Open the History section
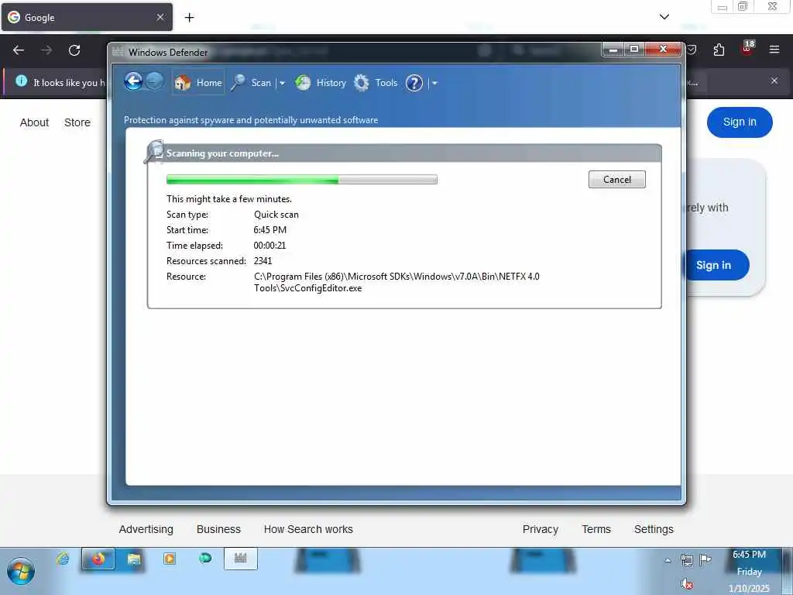Viewport: 793px width, 595px height. 321,82
